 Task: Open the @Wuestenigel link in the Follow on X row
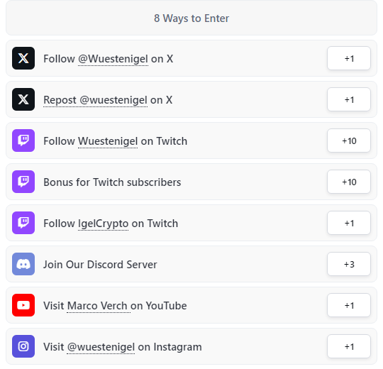click(113, 59)
